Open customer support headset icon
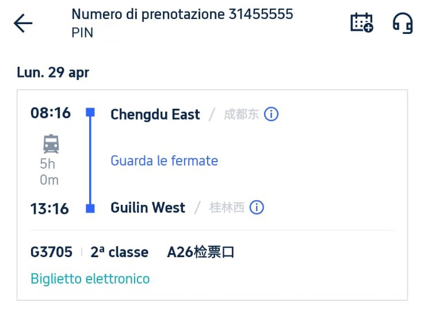 pyautogui.click(x=403, y=23)
